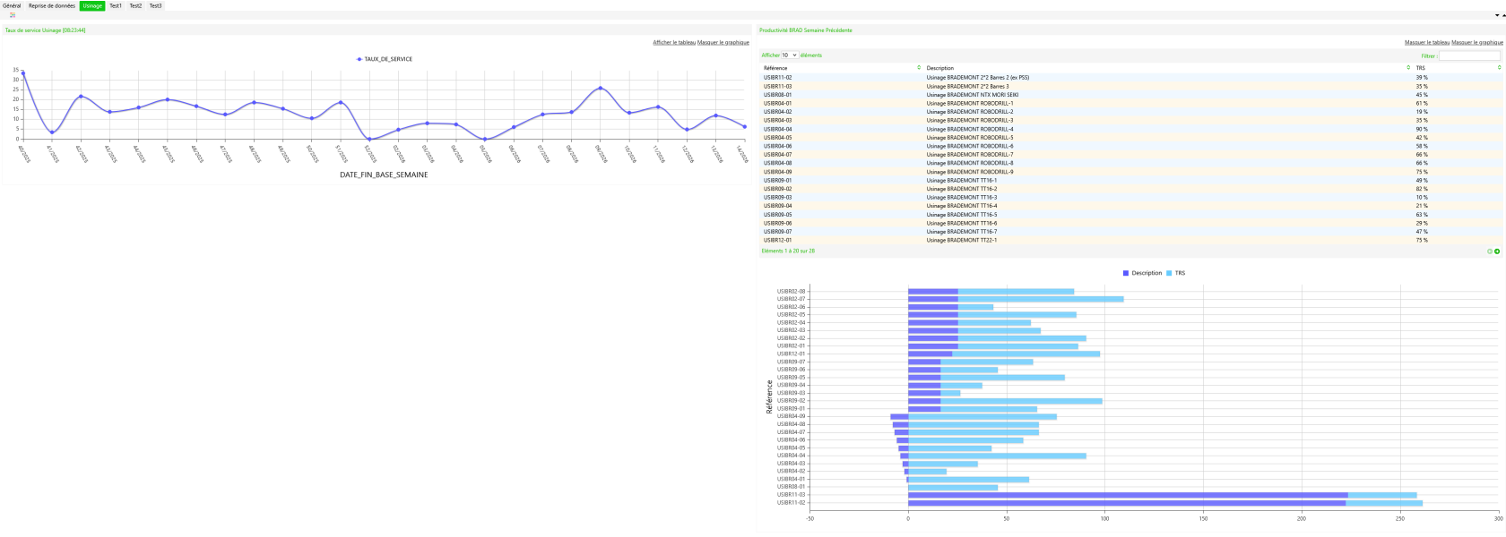Click the colored grid icon below the tabs
Screen dimensions: 1506x537
coord(13,15)
